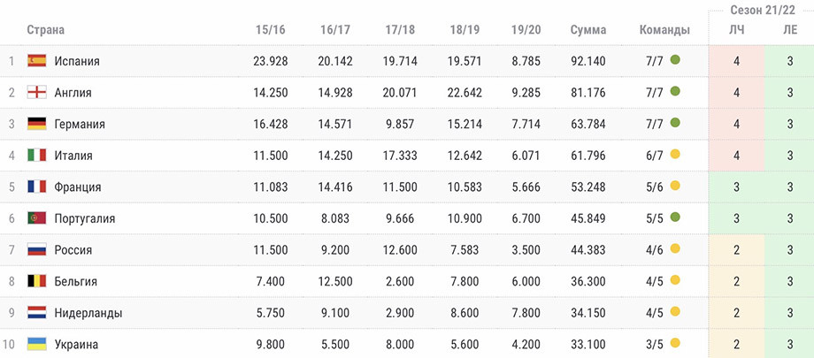814x358 pixels.
Task: Click the Germany flag icon
Action: tap(37, 124)
